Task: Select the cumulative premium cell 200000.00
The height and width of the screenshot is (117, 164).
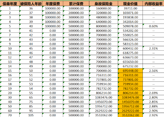Action: click(x=76, y=12)
